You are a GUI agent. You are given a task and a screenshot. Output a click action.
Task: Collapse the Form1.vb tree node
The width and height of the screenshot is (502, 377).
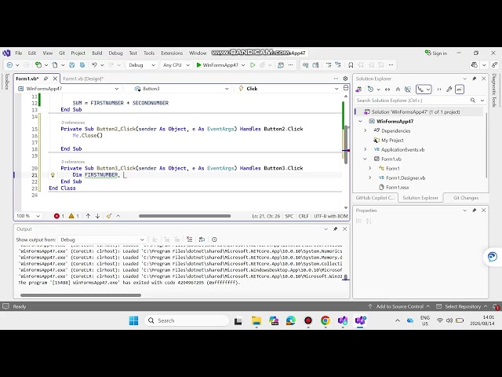point(365,159)
